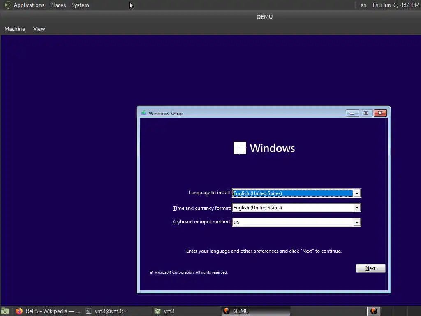Viewport: 421px width, 316px height.
Task: Click the QEMU taskbar entry
Action: (x=256, y=311)
